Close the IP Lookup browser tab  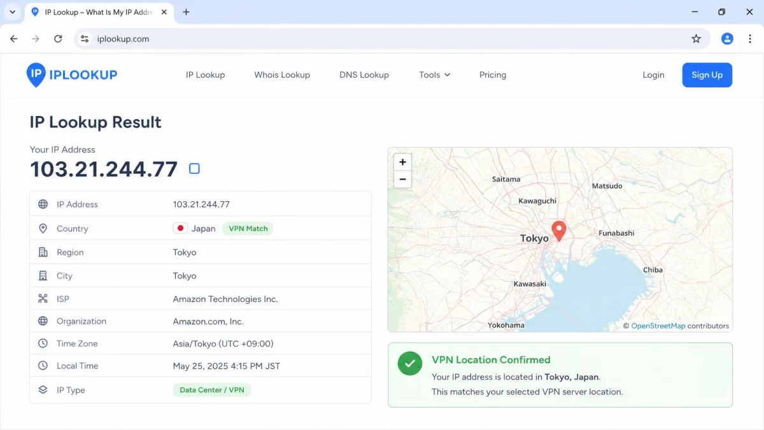click(166, 12)
